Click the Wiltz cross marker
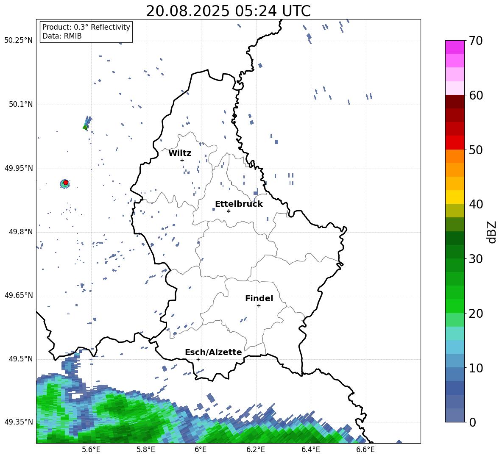 (x=182, y=160)
